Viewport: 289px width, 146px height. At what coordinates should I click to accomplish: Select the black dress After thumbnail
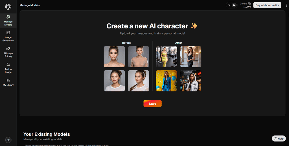[x=191, y=57]
